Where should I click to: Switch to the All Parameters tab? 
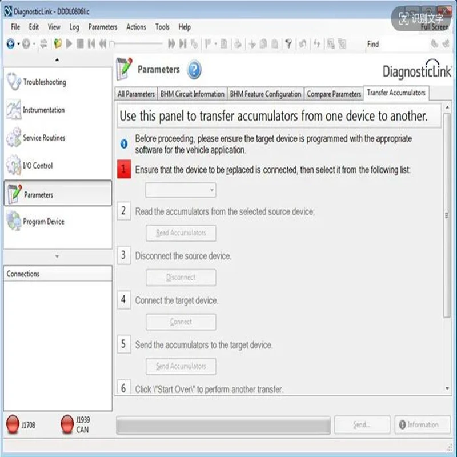[136, 94]
